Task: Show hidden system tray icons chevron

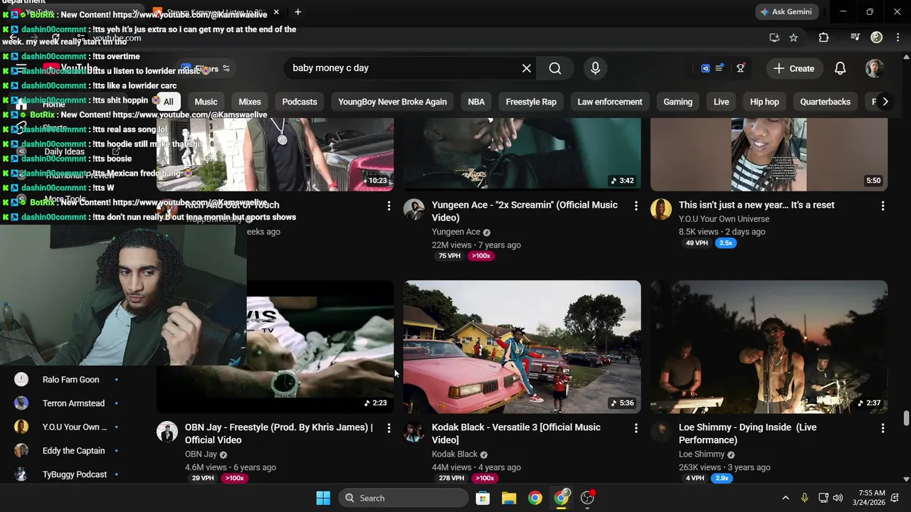Action: 785,498
